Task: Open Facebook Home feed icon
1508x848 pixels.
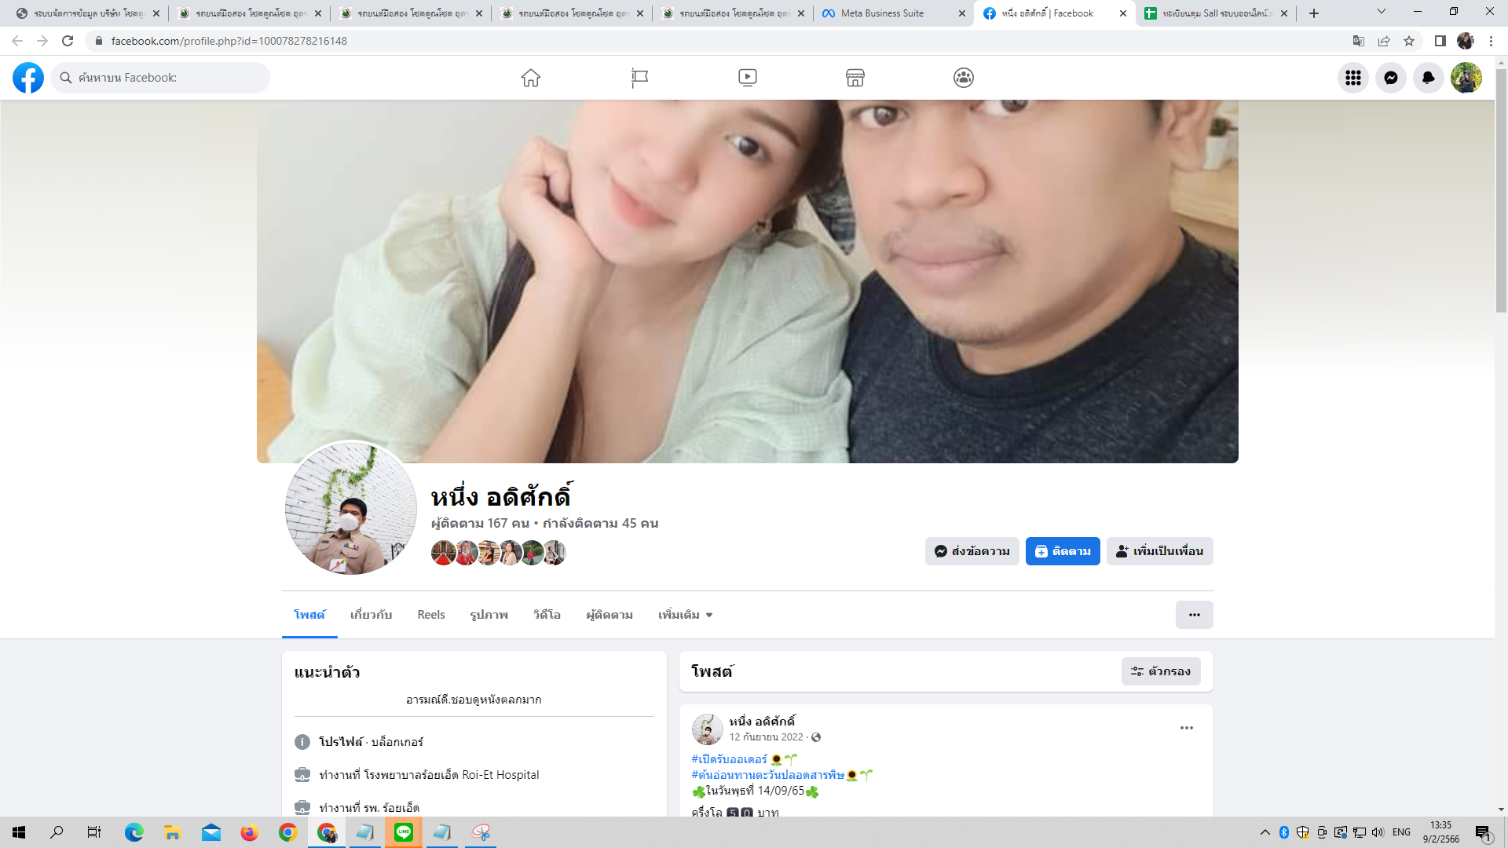Action: pos(531,78)
